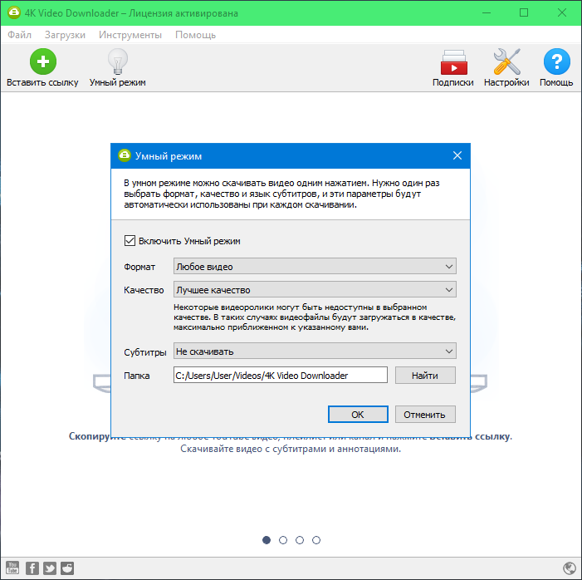The image size is (582, 580).
Task: Close the 4K Video Downloader main window
Action: coord(562,12)
